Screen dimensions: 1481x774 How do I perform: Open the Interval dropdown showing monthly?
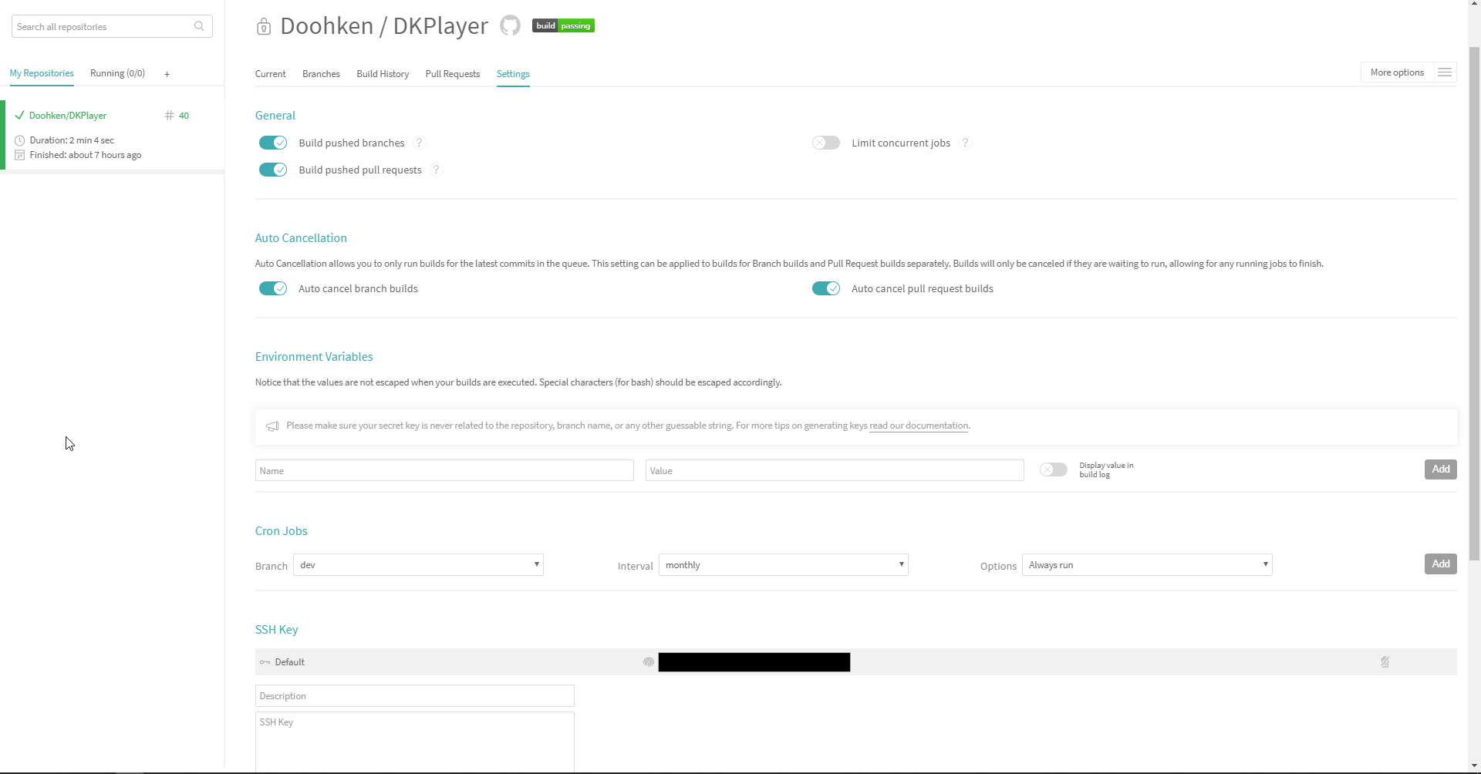783,565
